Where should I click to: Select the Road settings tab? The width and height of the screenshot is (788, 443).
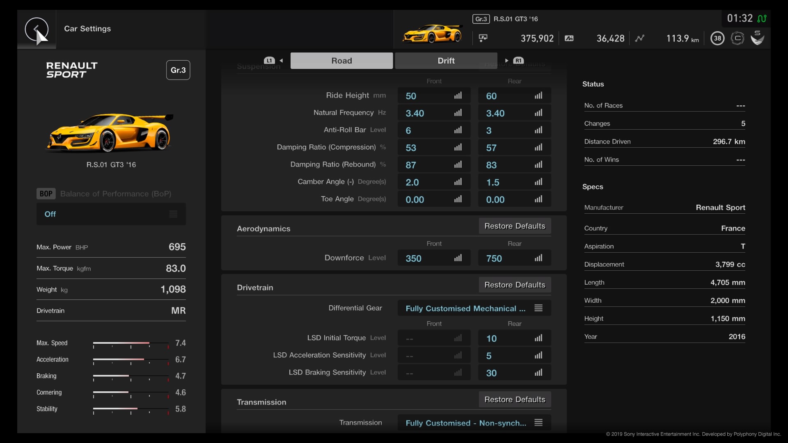(341, 61)
